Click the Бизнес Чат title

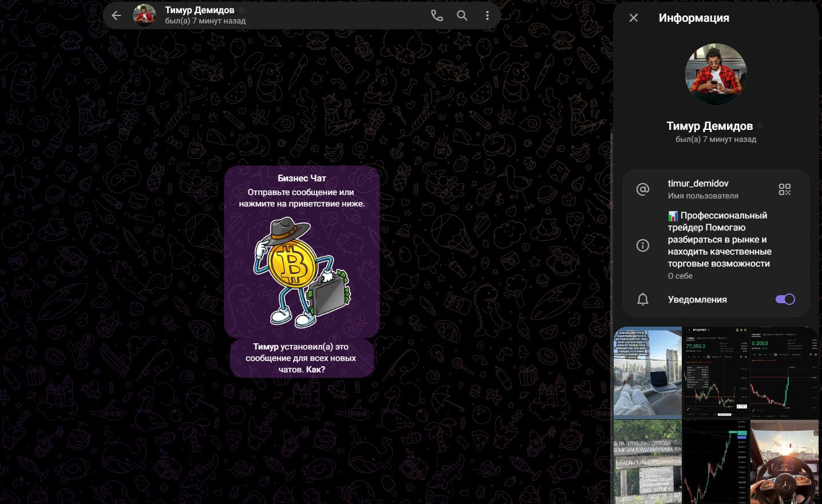pos(302,178)
